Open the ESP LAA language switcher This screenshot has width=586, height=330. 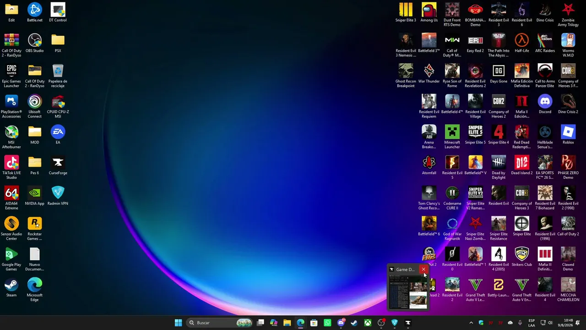pyautogui.click(x=532, y=323)
